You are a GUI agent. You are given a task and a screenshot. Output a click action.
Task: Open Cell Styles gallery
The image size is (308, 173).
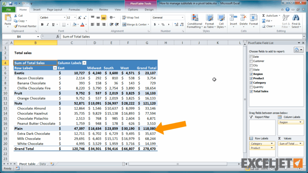pyautogui.click(x=221, y=21)
